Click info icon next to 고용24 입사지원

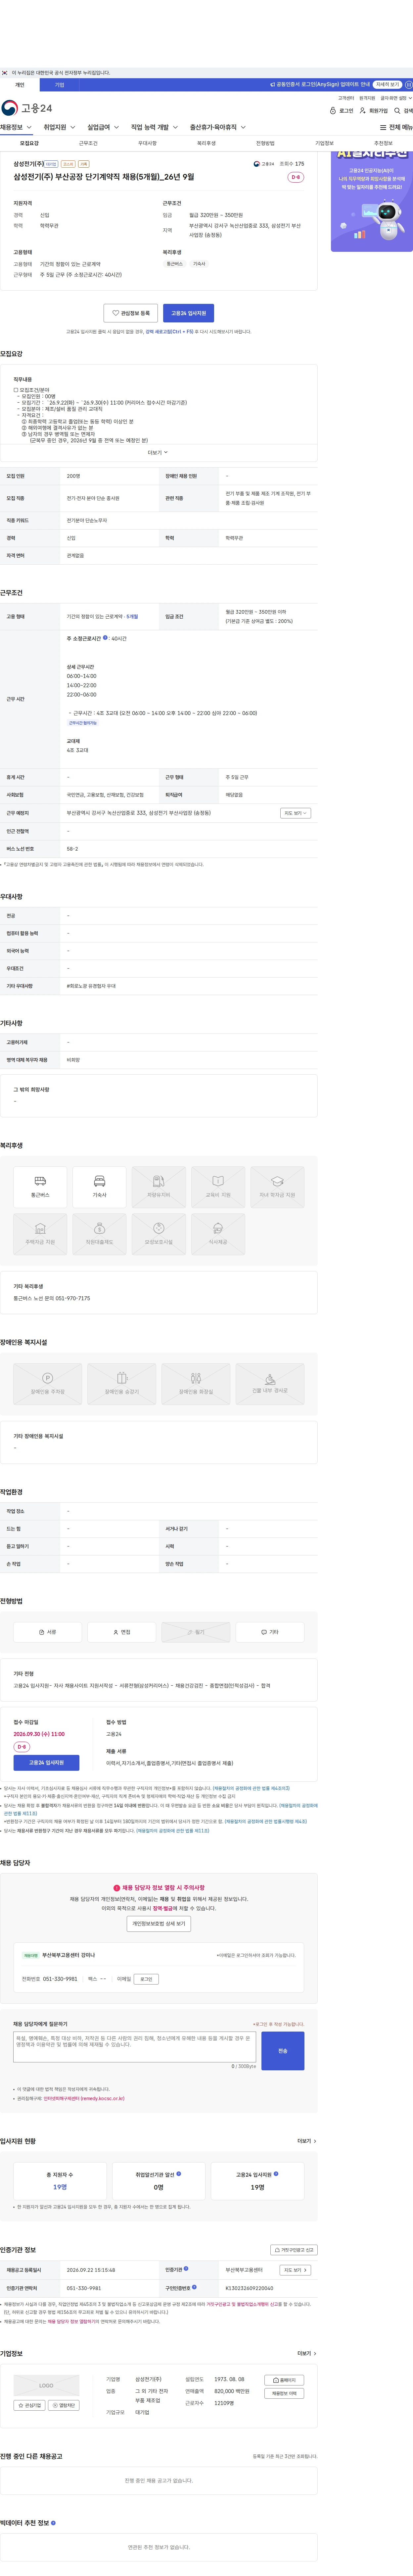(x=276, y=2174)
